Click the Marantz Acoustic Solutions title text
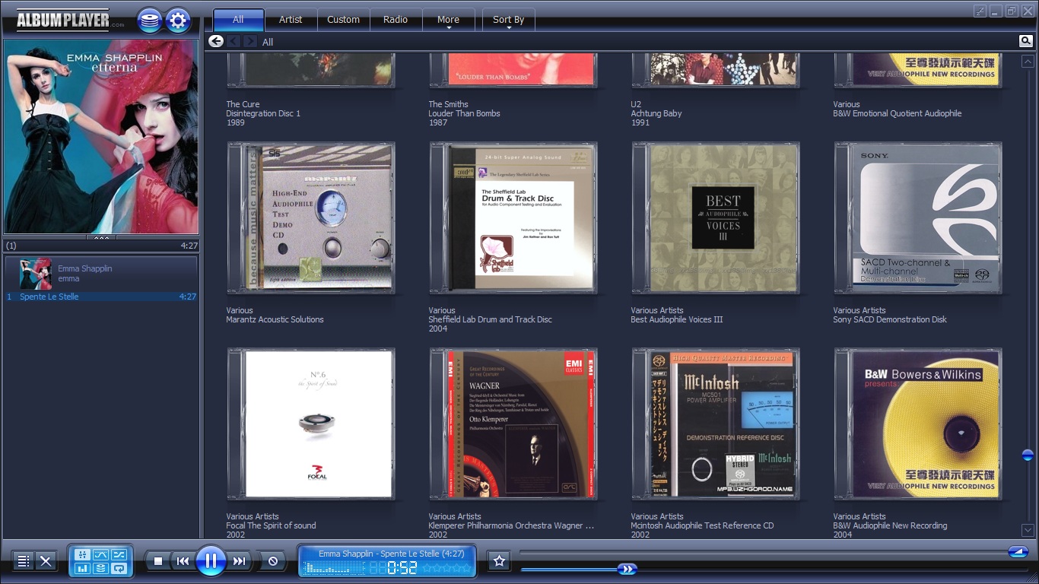Viewport: 1039px width, 584px height. click(x=275, y=319)
